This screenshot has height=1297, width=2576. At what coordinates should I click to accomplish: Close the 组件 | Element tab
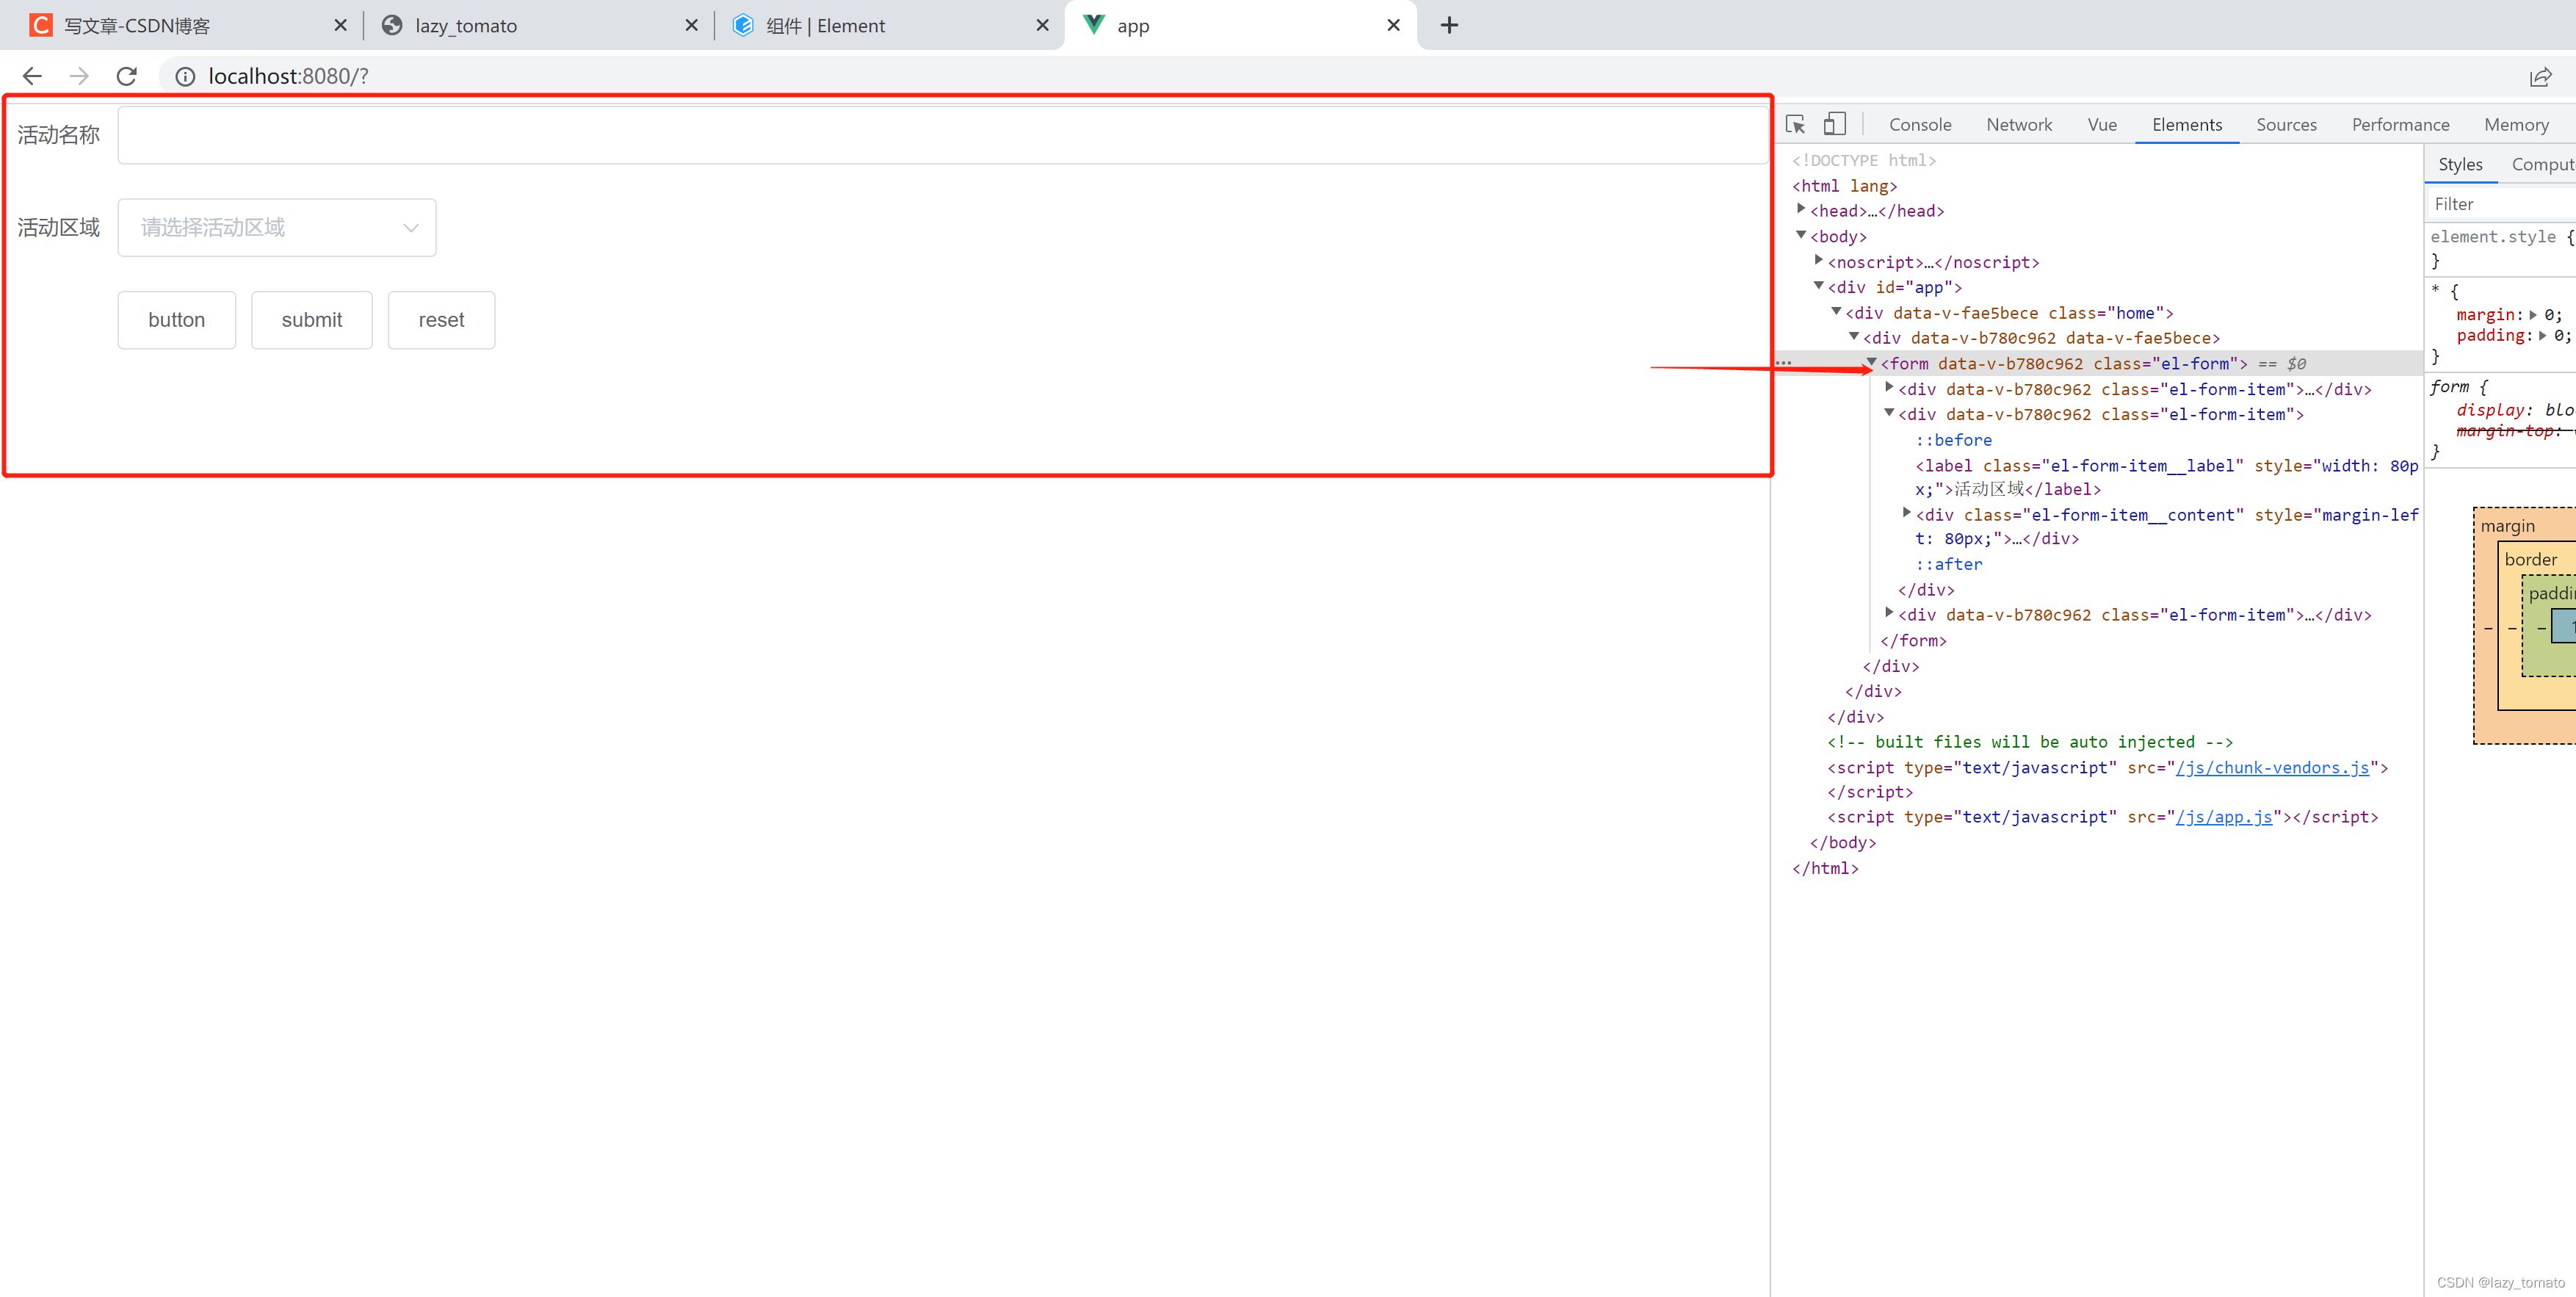click(1042, 25)
